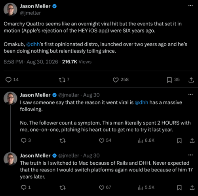Open @dhh mention in the Omakub paragraph

pyautogui.click(x=33, y=44)
